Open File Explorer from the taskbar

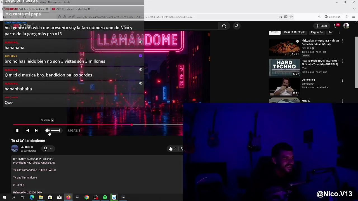[x=41, y=197]
